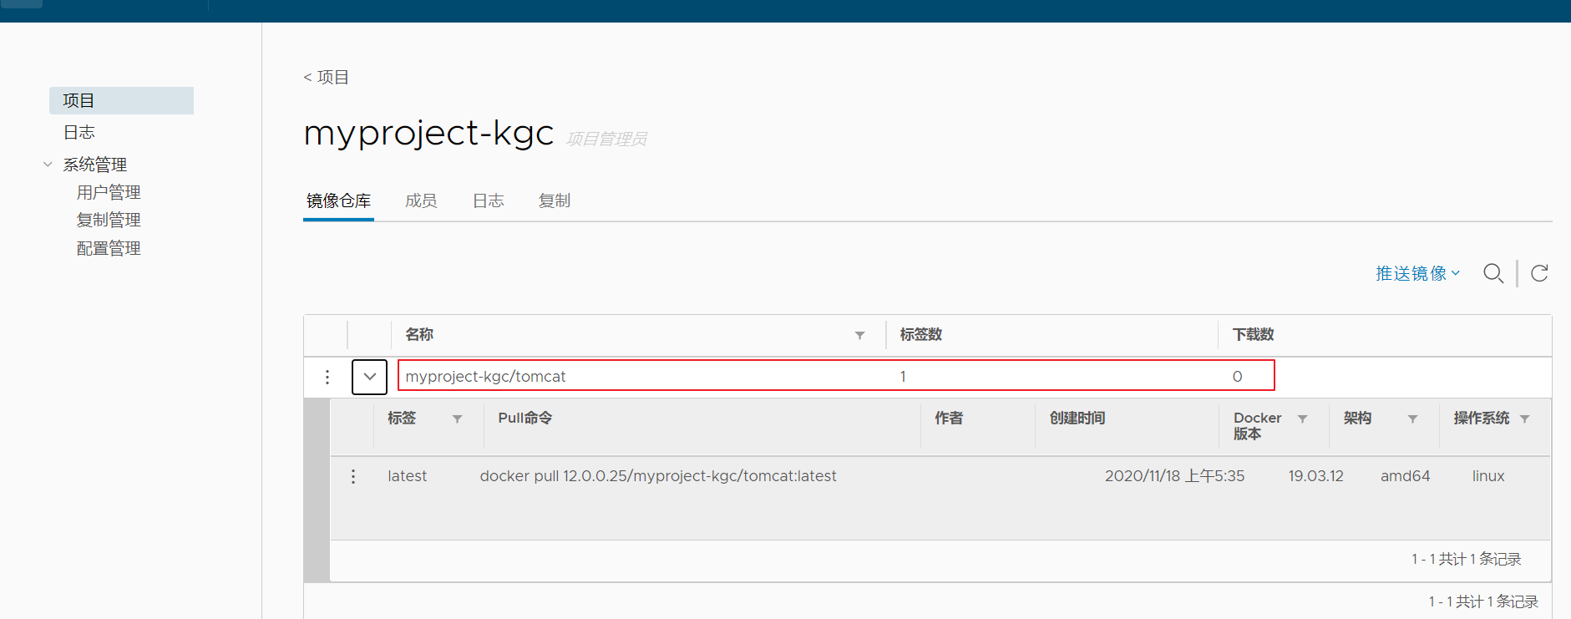Screen dimensions: 1571x619
Task: Click the docker pull command text
Action: [x=658, y=476]
